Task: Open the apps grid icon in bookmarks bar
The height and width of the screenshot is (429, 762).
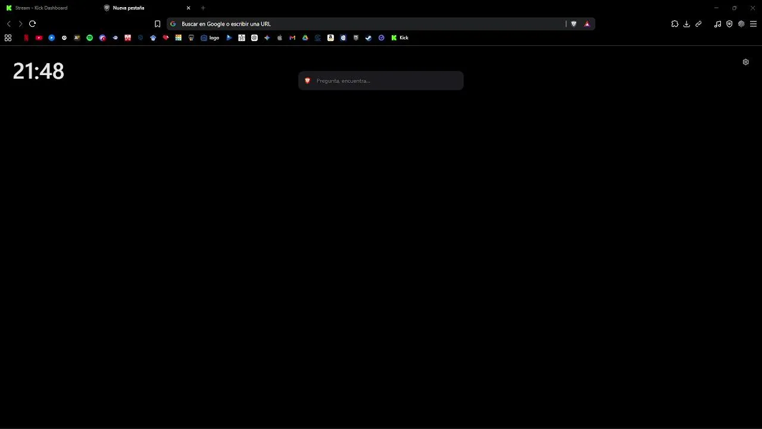Action: 8,38
